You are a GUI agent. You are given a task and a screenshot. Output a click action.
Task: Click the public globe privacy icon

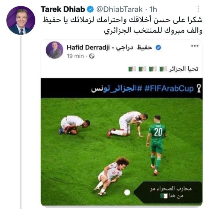point(92,56)
